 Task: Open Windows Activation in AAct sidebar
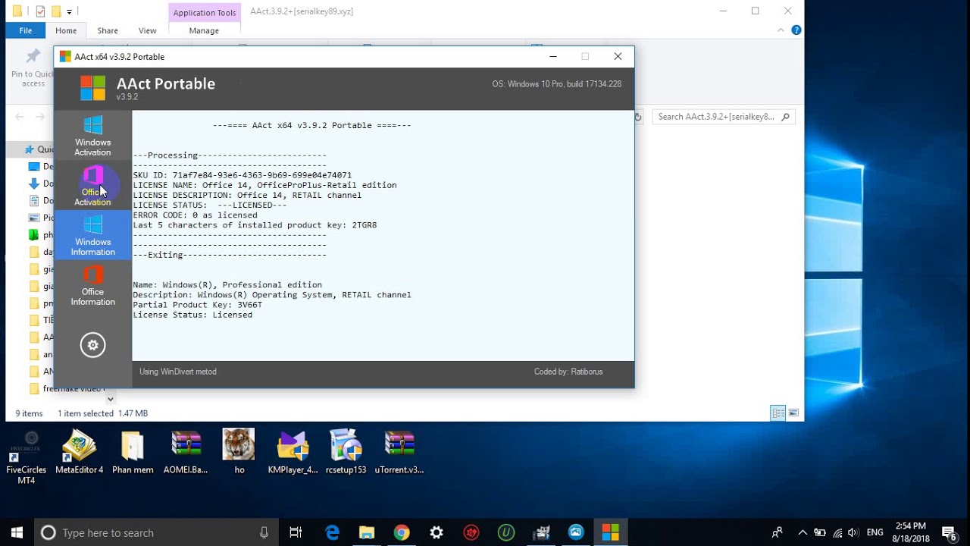click(92, 136)
